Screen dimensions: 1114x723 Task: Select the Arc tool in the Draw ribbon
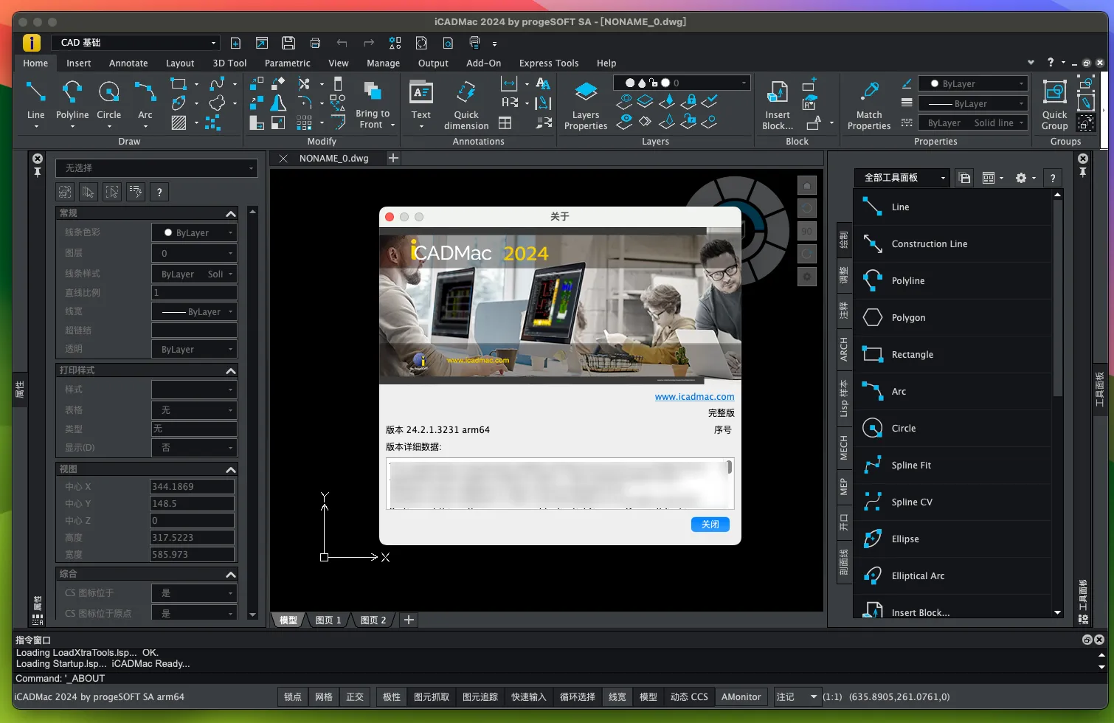click(x=145, y=101)
